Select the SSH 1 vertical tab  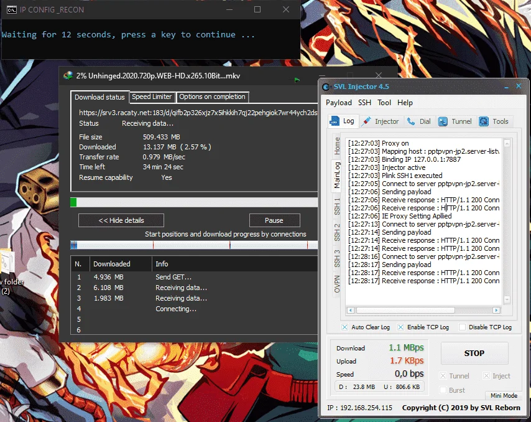337,206
